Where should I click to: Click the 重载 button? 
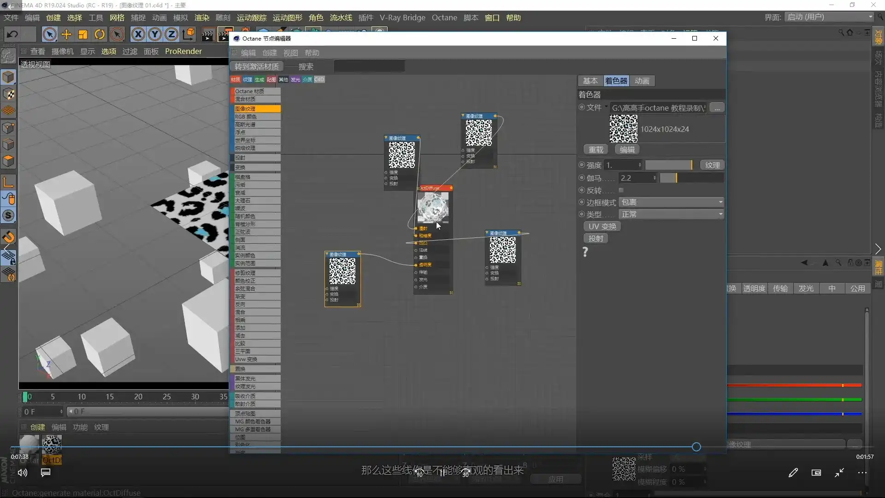pos(596,149)
